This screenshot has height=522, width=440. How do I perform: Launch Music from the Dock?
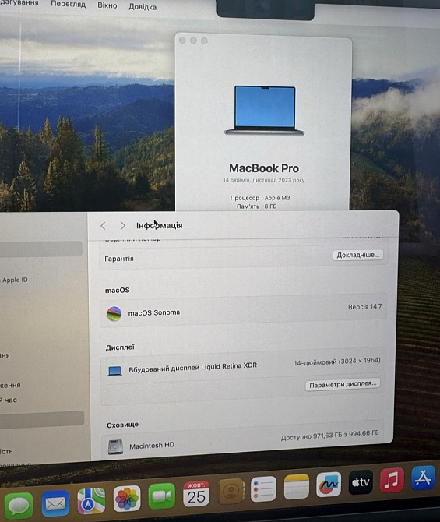point(392,480)
